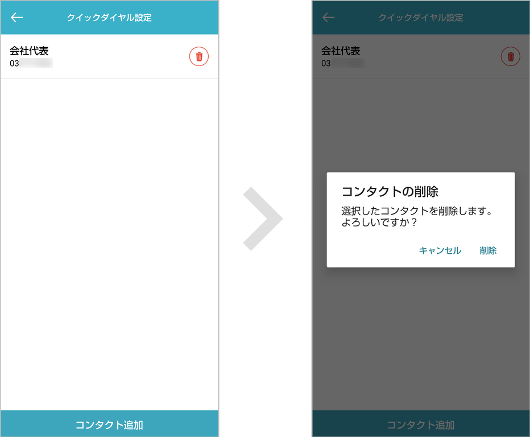Confirm with 削除 button in the dialog

(x=488, y=250)
